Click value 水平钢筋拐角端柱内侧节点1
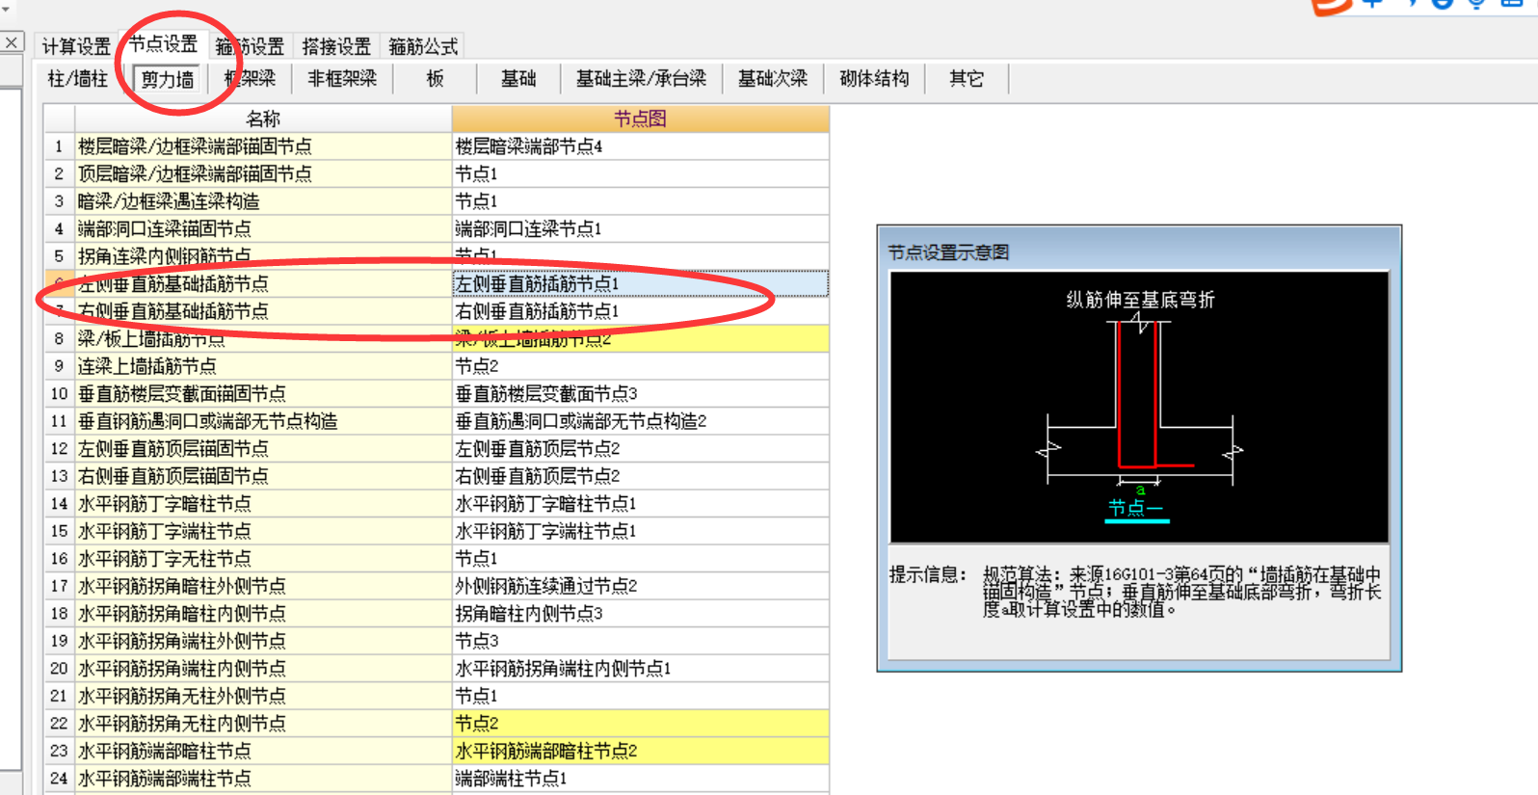This screenshot has height=795, width=1538. pos(640,668)
